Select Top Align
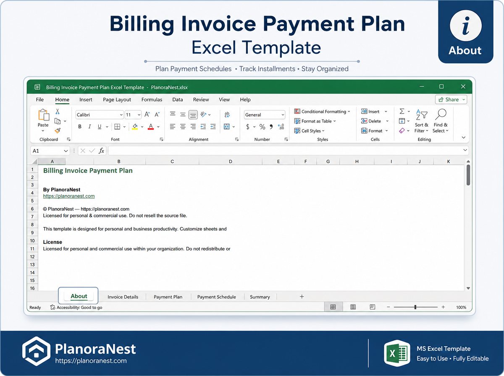Image resolution: width=504 pixels, height=376 pixels. tap(173, 115)
